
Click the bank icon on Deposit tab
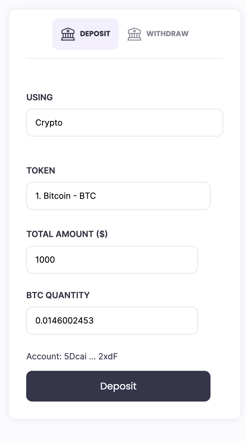point(68,34)
